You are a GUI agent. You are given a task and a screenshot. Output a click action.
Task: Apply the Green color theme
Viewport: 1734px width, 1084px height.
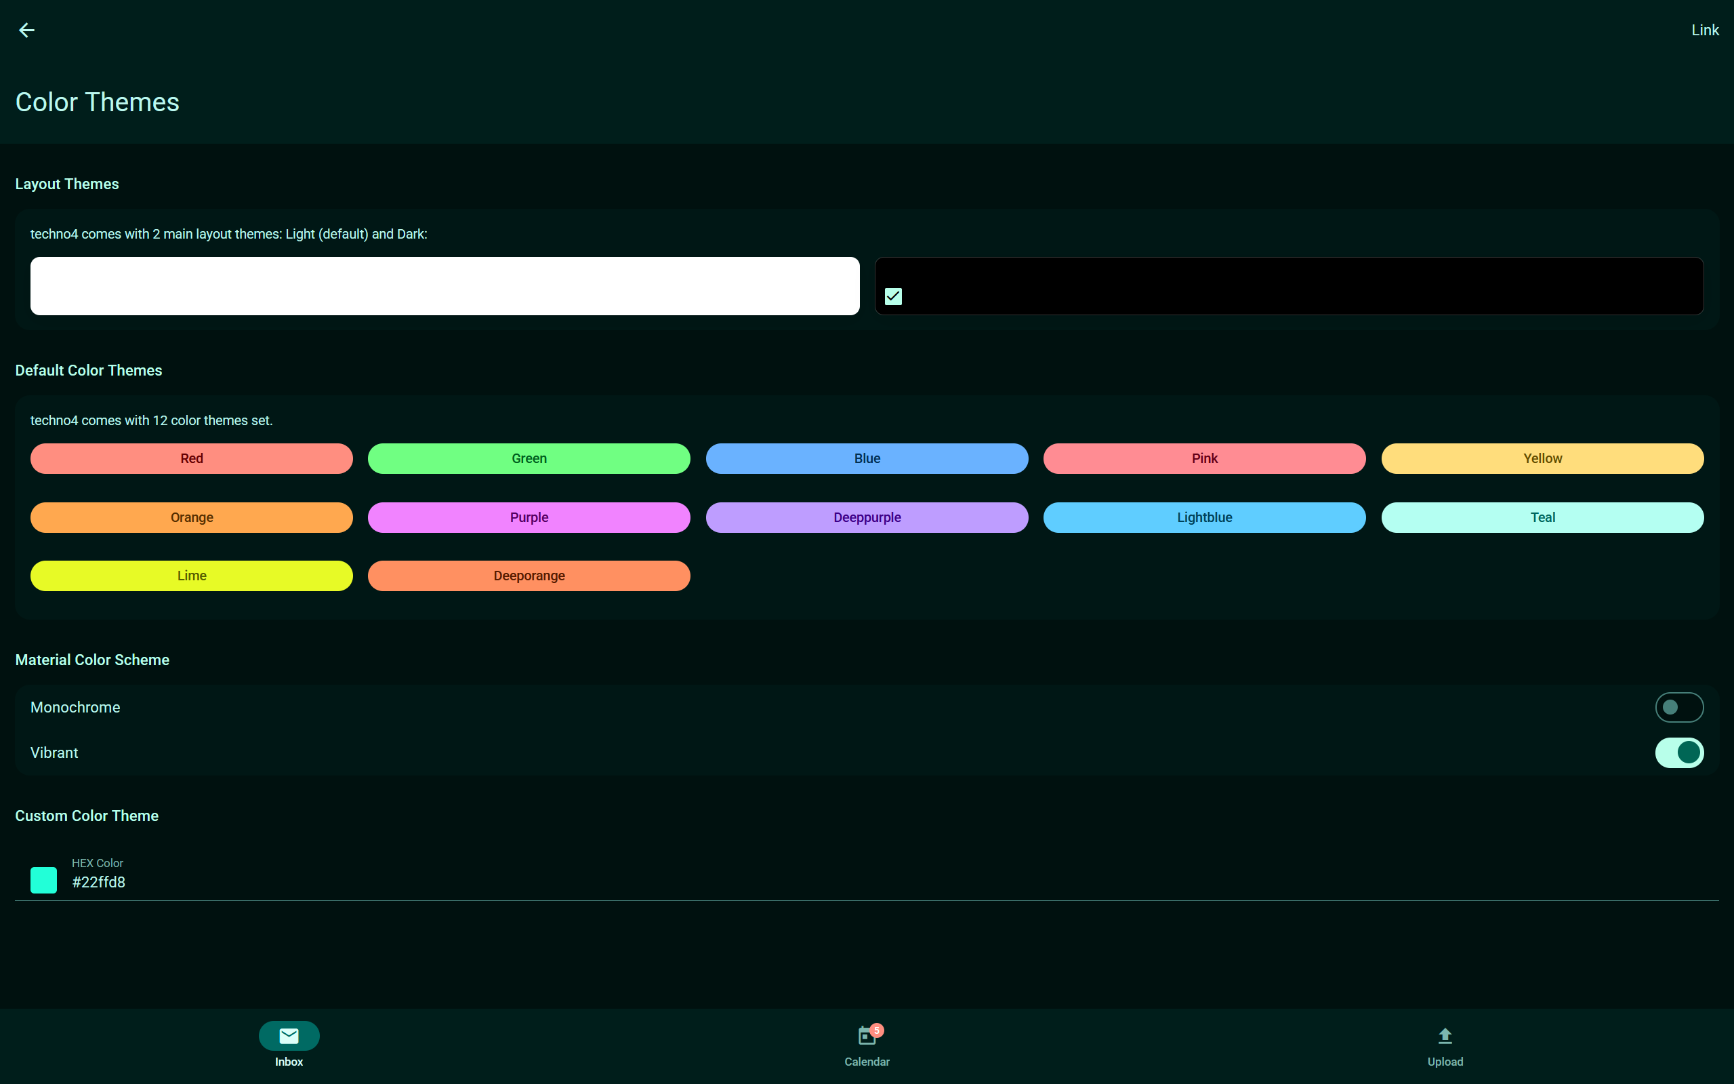(529, 458)
